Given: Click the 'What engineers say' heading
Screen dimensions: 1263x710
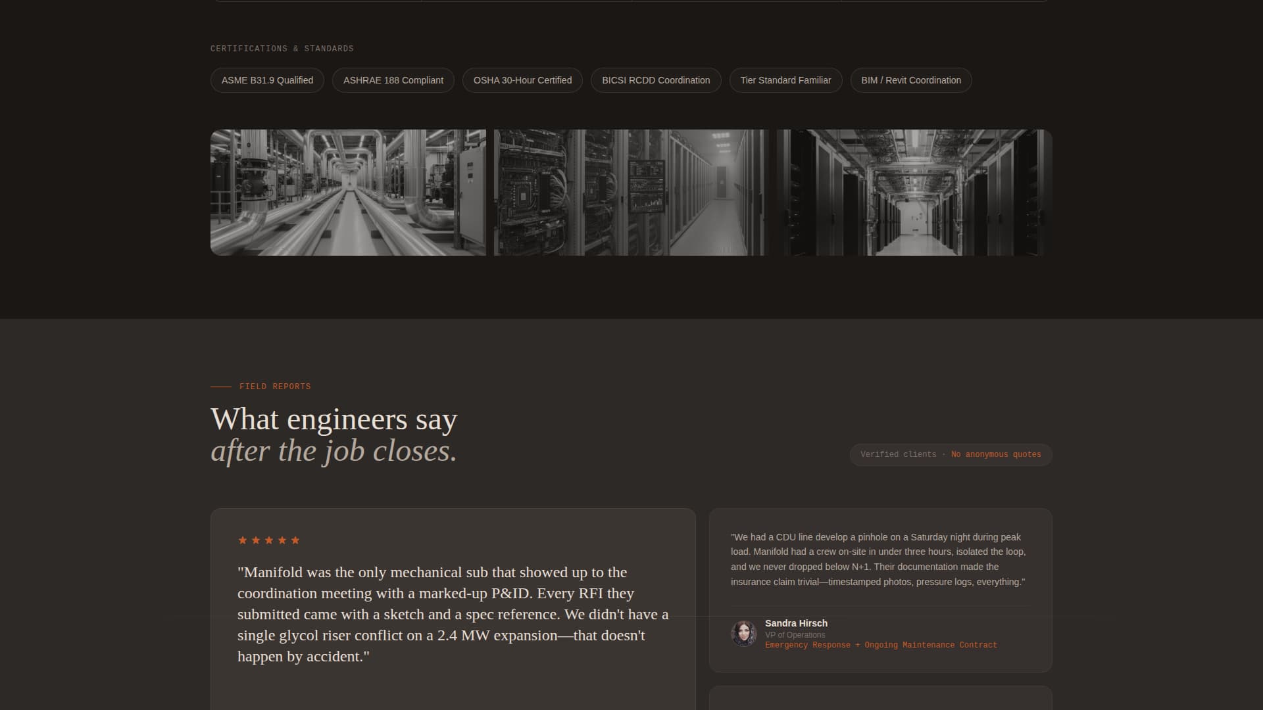Looking at the screenshot, I should 334,419.
